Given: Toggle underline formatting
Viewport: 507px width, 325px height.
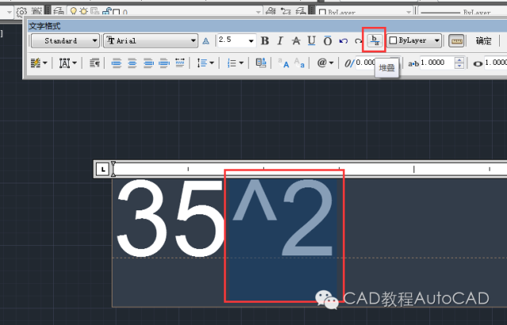Looking at the screenshot, I should click(311, 41).
